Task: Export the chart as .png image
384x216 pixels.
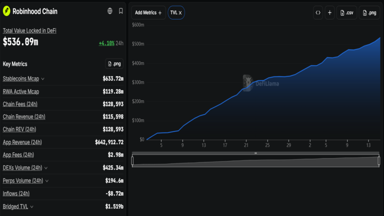Action: 369,12
